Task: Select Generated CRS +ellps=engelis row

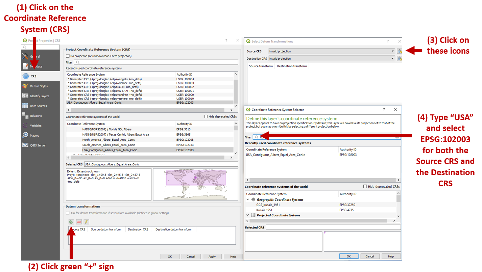Action: [x=150, y=79]
